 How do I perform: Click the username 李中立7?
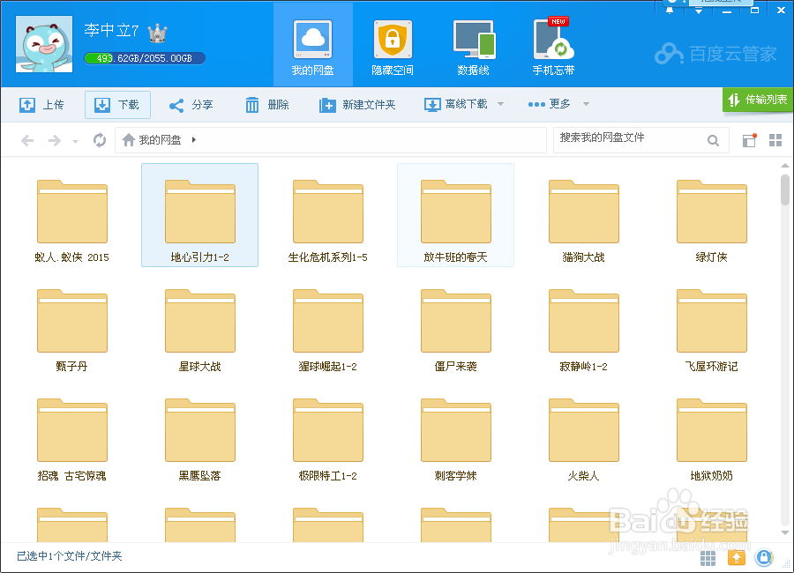111,30
